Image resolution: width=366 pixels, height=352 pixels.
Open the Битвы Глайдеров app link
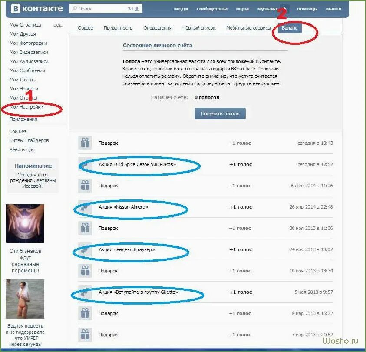pos(29,140)
